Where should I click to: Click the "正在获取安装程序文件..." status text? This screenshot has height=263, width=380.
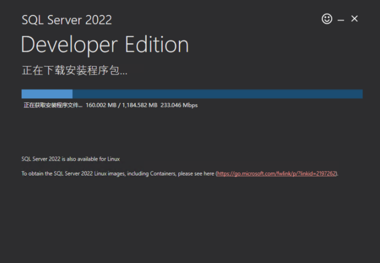click(x=53, y=105)
